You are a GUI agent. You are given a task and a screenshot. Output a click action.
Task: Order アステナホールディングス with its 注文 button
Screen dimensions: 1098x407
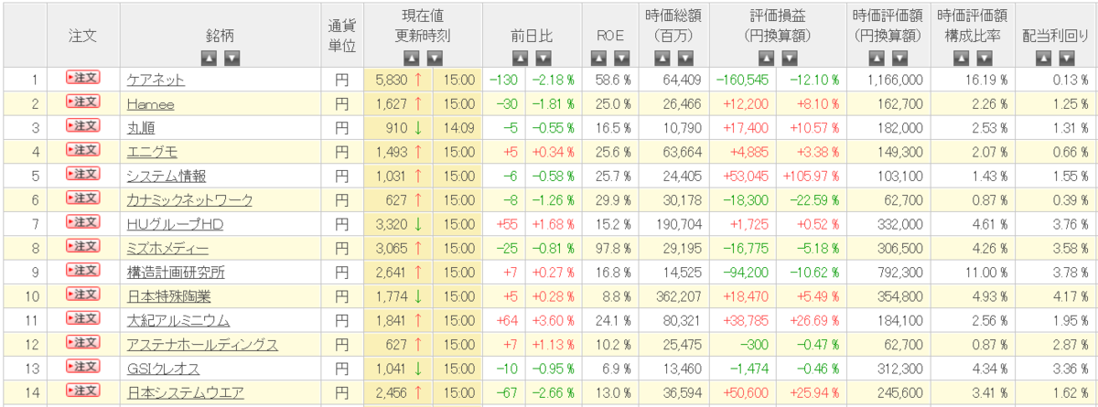click(82, 342)
